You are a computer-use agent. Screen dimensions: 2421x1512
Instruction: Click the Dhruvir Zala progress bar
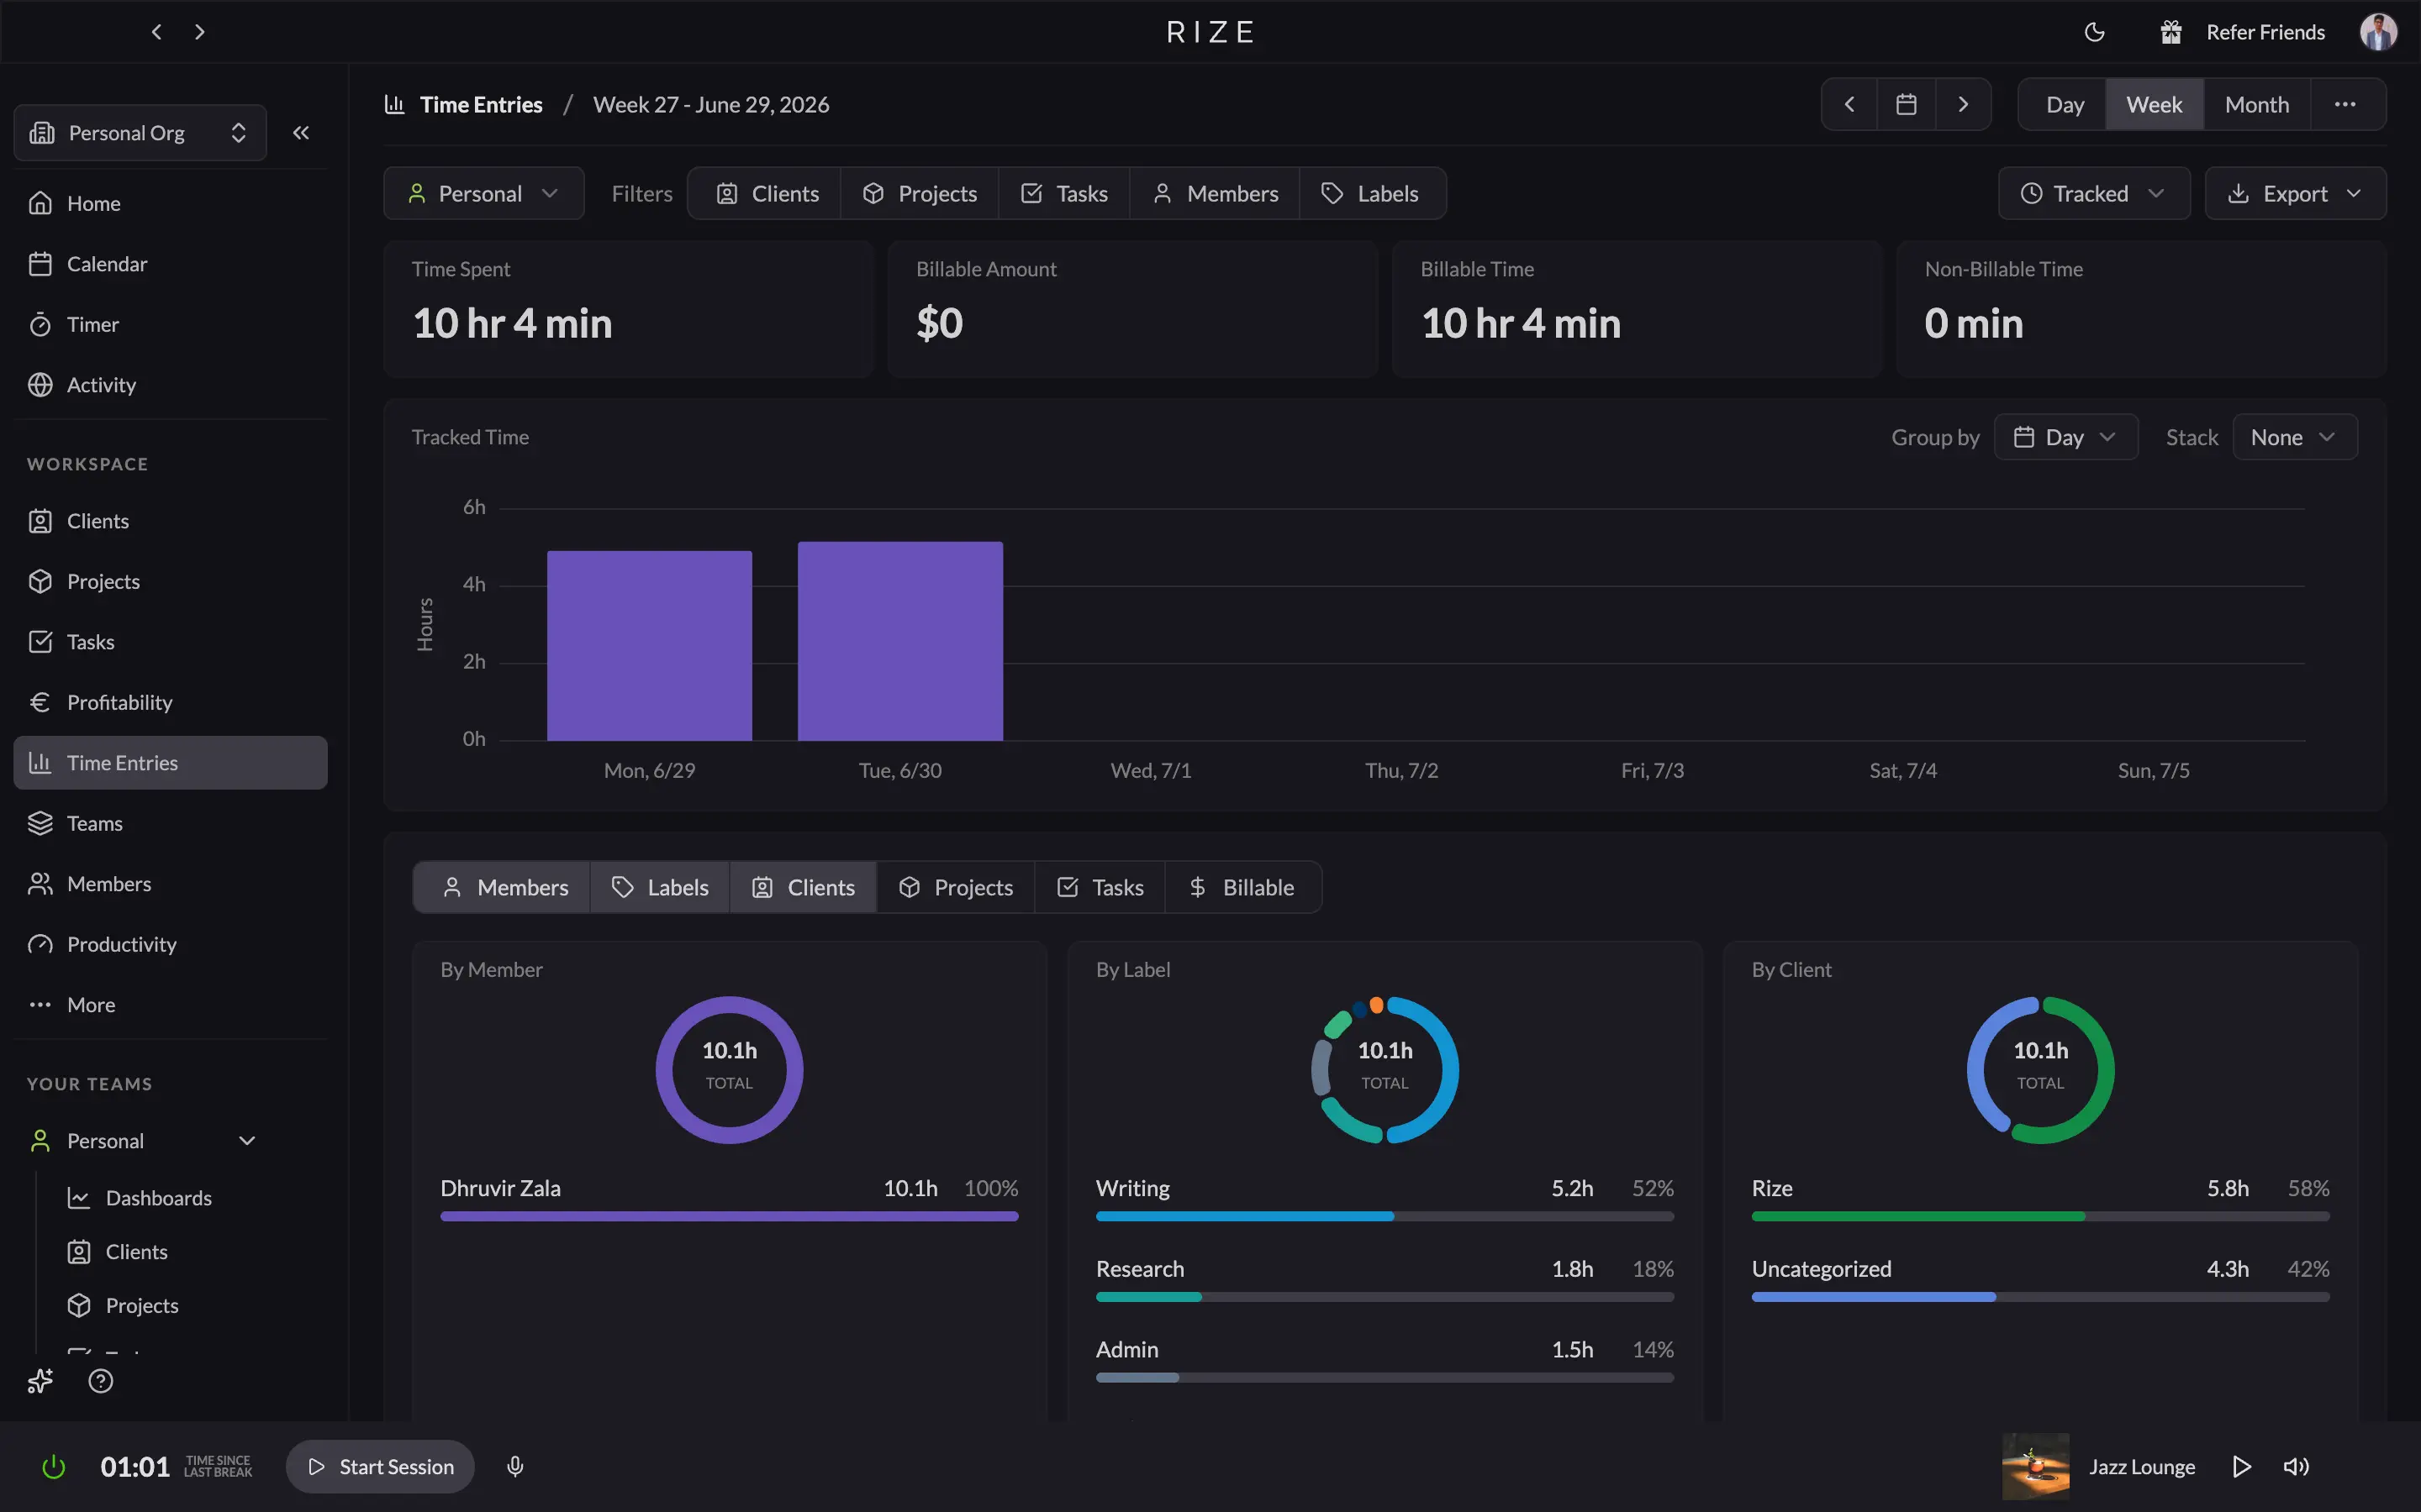[x=730, y=1217]
